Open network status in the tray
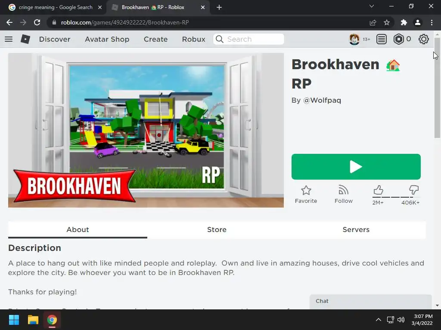 pyautogui.click(x=390, y=320)
